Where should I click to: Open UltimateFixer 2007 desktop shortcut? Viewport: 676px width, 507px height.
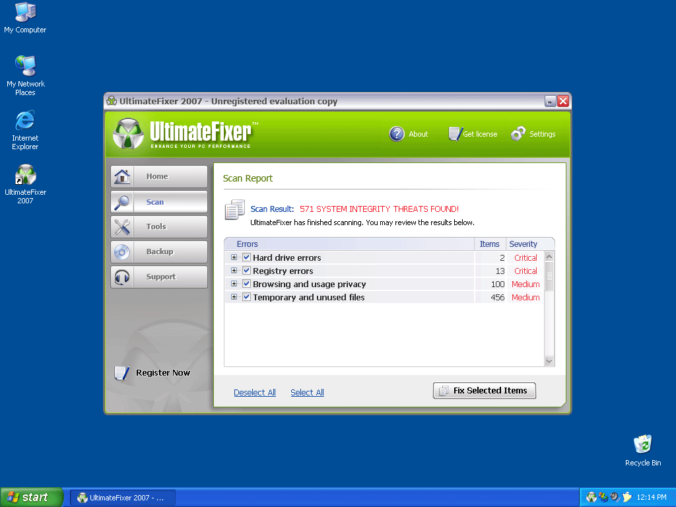(x=25, y=176)
